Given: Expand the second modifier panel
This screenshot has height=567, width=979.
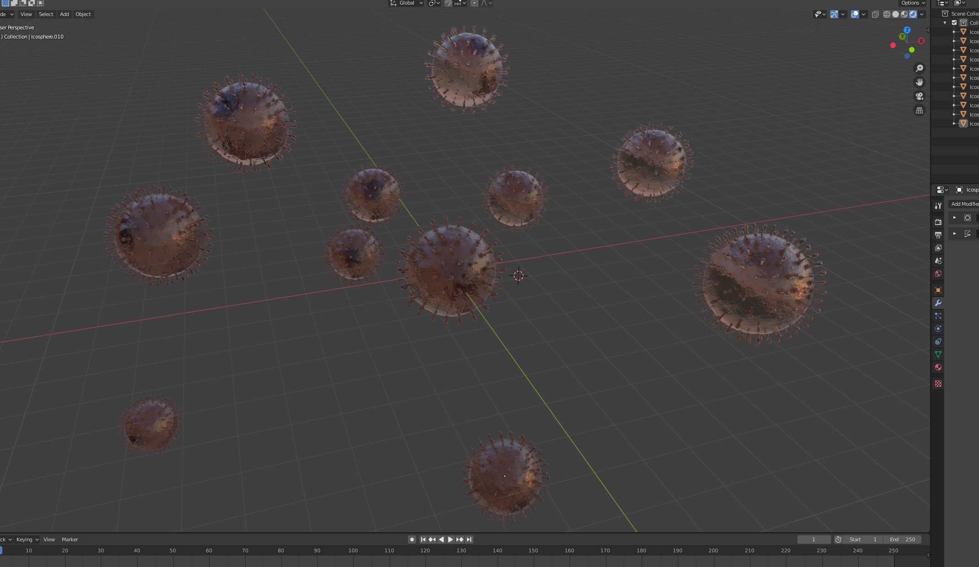Looking at the screenshot, I should (955, 234).
